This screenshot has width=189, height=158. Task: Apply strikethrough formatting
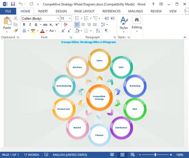pyautogui.click(x=45, y=25)
